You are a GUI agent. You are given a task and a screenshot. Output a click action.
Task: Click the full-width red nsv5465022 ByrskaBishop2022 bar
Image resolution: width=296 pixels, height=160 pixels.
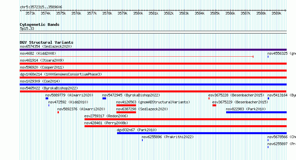(x=153, y=91)
